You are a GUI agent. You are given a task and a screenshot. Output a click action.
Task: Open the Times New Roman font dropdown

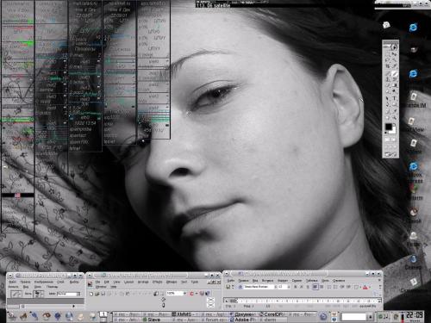259,287
